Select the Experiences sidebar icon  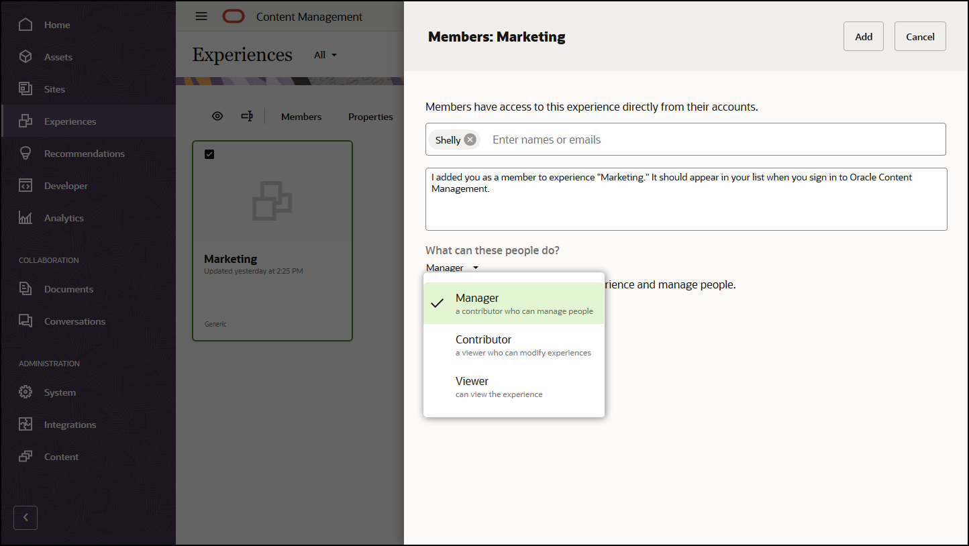(x=25, y=121)
